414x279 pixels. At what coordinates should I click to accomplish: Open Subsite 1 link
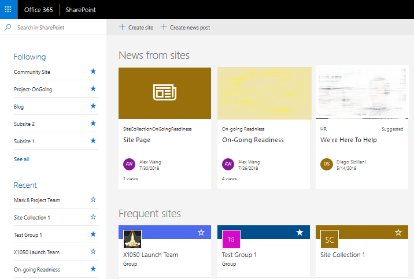coord(24,142)
